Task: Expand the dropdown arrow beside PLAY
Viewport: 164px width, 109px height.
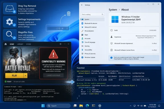Action: [x=25, y=76]
